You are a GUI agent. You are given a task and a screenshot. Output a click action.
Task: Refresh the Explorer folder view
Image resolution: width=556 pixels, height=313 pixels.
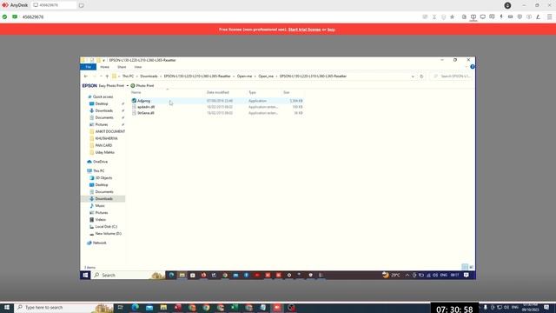tap(421, 77)
